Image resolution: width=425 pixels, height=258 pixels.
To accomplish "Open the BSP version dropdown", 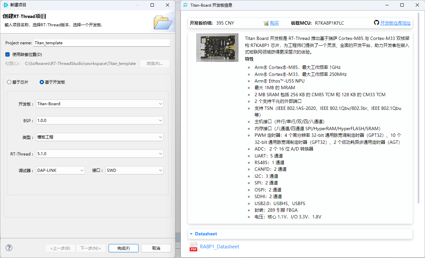I will pos(100,121).
